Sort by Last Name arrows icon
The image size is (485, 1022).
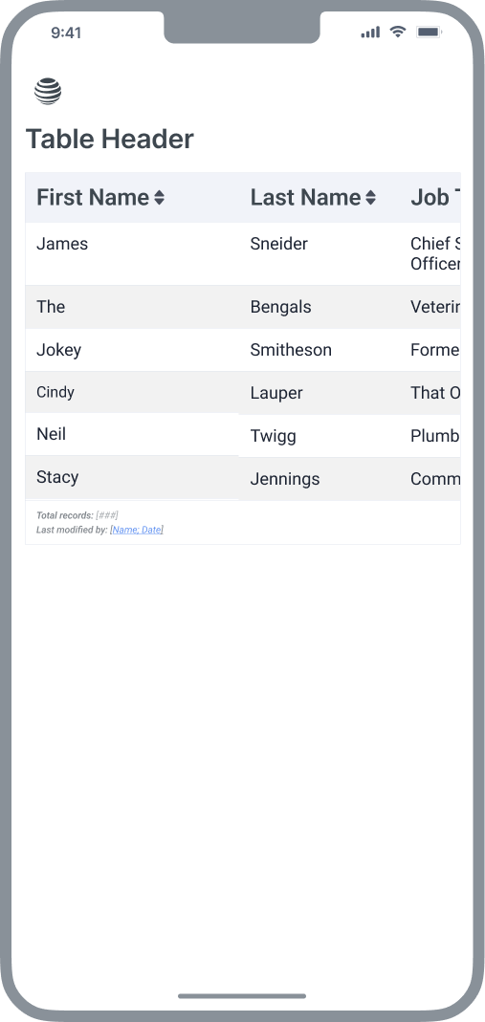(x=370, y=198)
